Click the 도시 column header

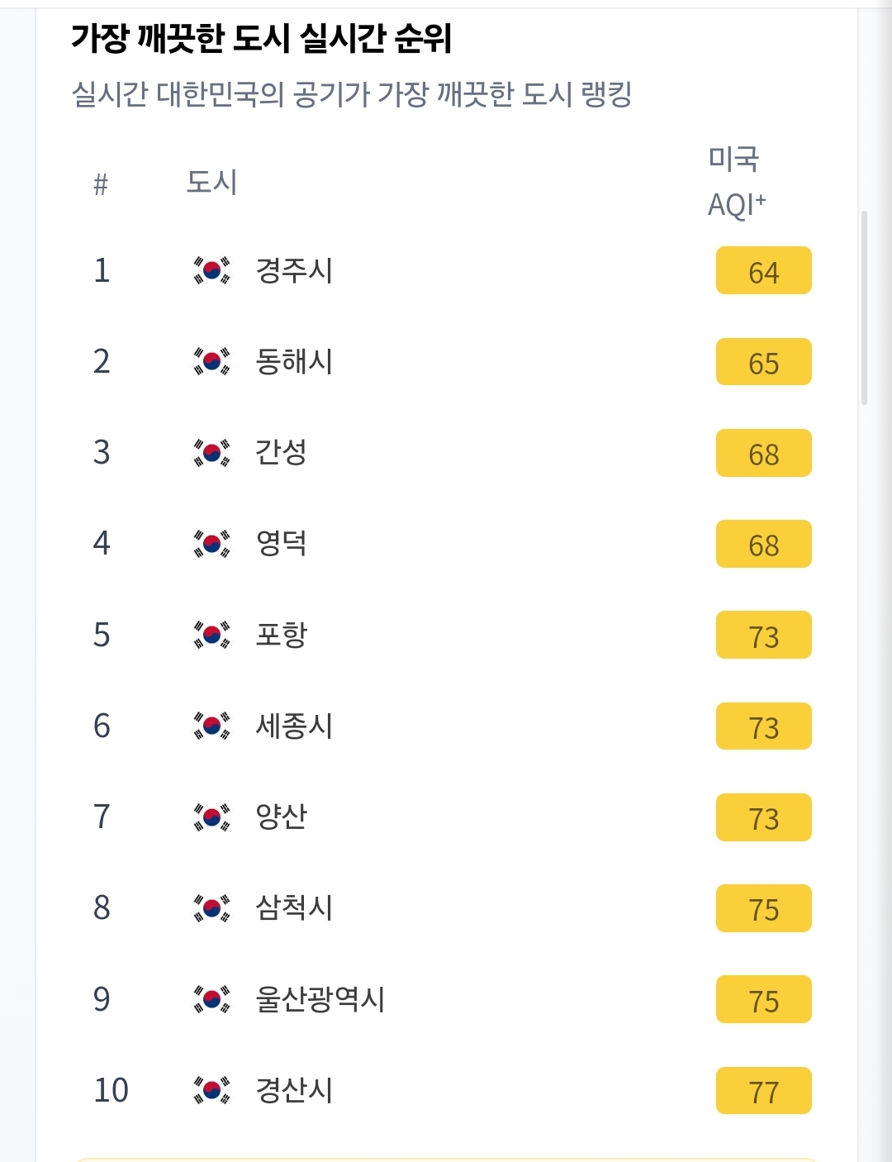pos(211,182)
